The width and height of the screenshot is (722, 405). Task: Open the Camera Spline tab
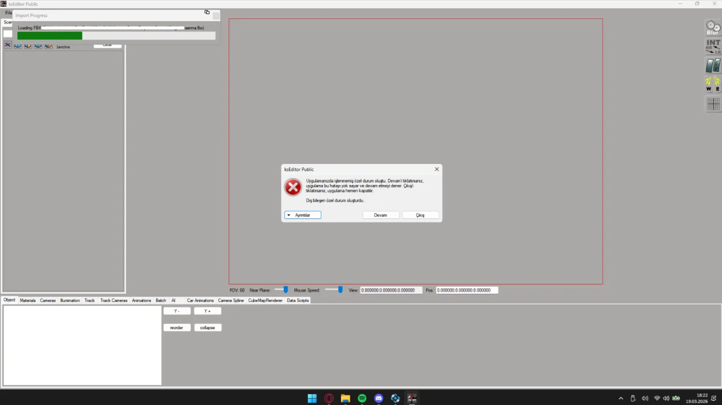(231, 300)
